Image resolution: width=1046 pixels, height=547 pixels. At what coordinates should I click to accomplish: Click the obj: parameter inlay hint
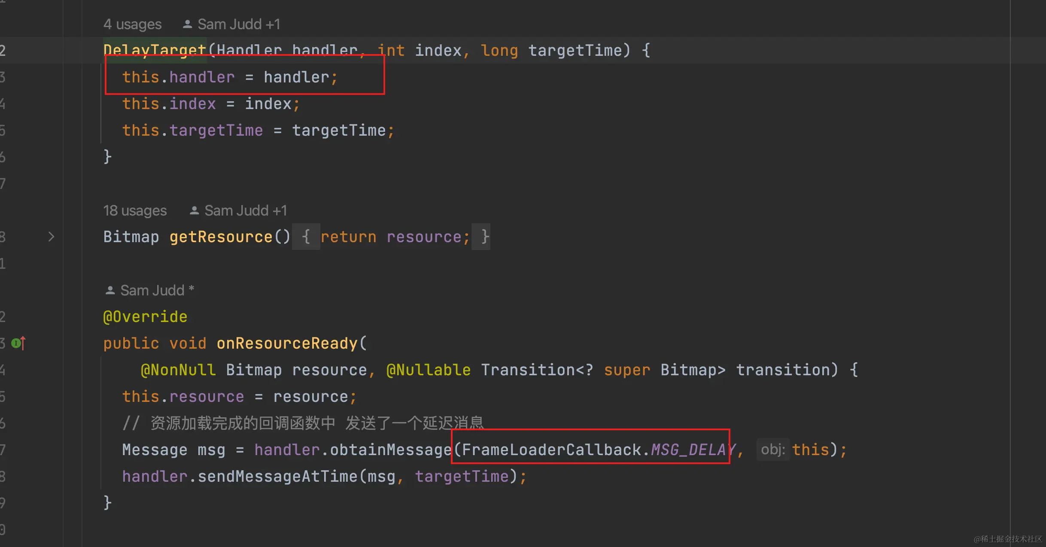[x=772, y=450]
